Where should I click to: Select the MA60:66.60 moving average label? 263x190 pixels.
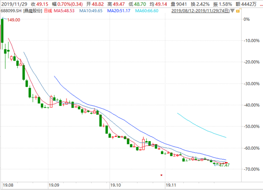click(147, 11)
